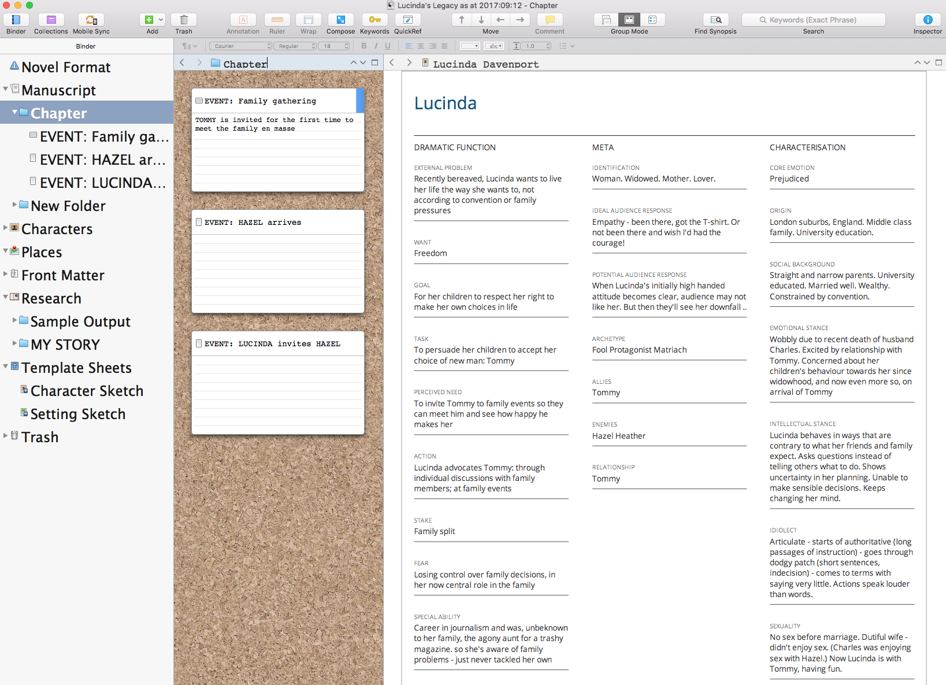Open the Keywords panel icon
This screenshot has height=685, width=946.
pos(374,20)
